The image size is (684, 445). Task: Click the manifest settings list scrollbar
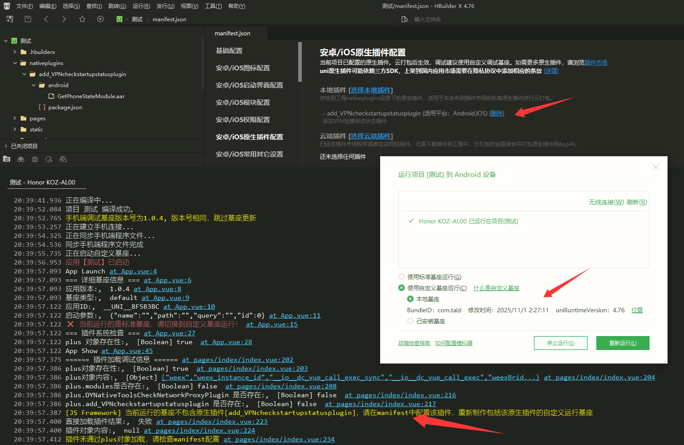coord(300,62)
